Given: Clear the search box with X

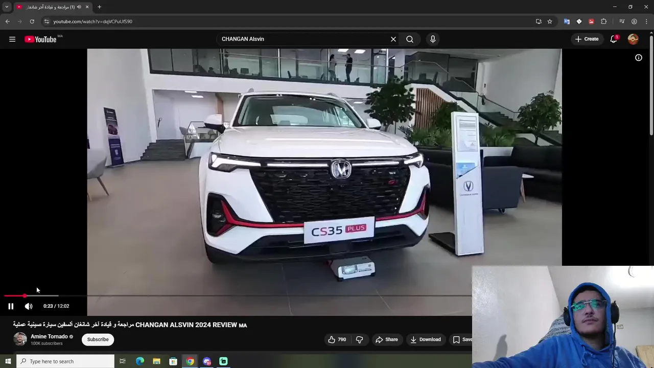Looking at the screenshot, I should pyautogui.click(x=393, y=39).
